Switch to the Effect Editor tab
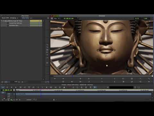154x116 pixels. pos(25,18)
